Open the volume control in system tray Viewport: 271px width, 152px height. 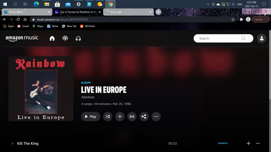click(x=233, y=4)
